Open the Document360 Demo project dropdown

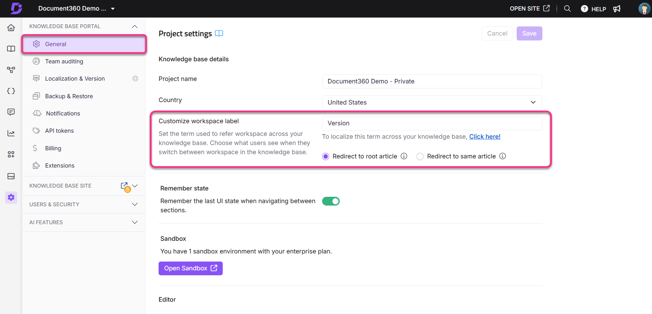[x=76, y=8]
